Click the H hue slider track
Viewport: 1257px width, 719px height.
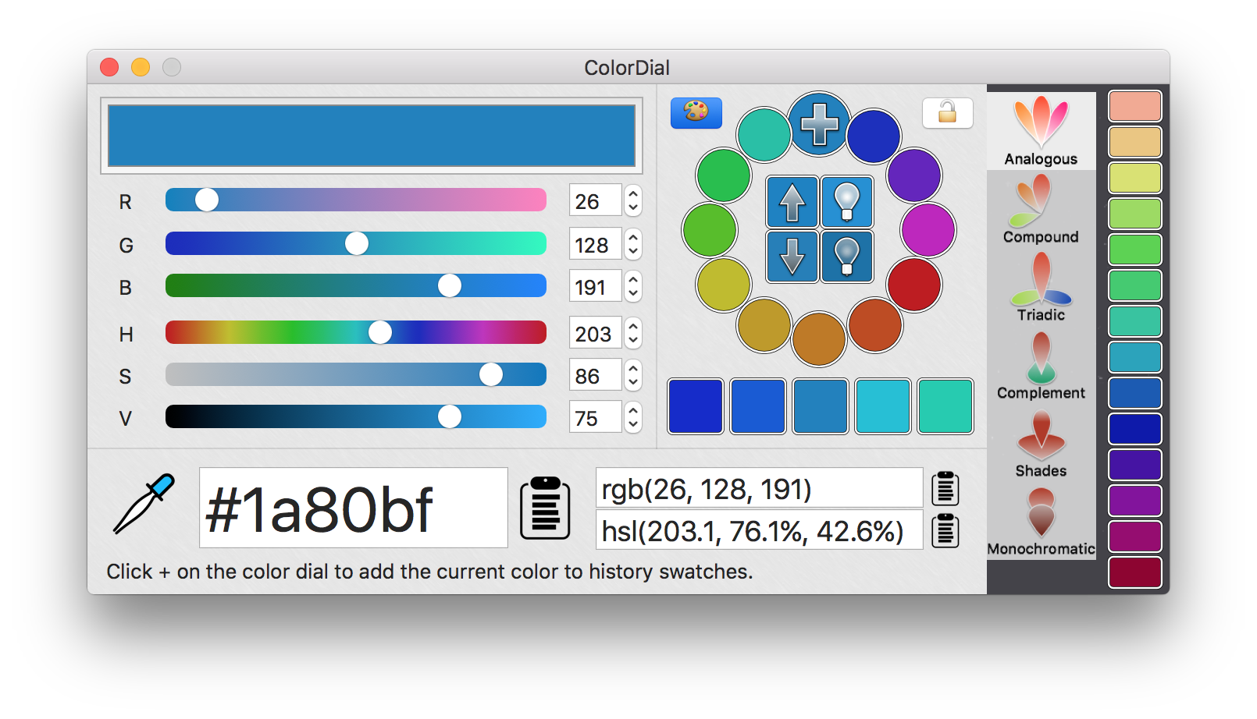pos(356,332)
